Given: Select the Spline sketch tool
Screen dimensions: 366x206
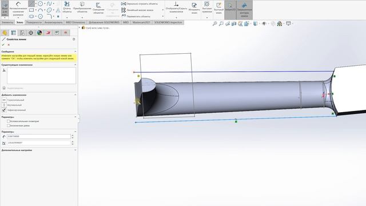Looking at the screenshot, I should (x=49, y=3).
